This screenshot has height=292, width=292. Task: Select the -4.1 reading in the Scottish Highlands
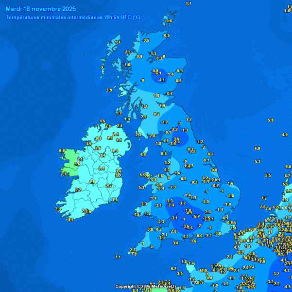pyautogui.click(x=162, y=80)
